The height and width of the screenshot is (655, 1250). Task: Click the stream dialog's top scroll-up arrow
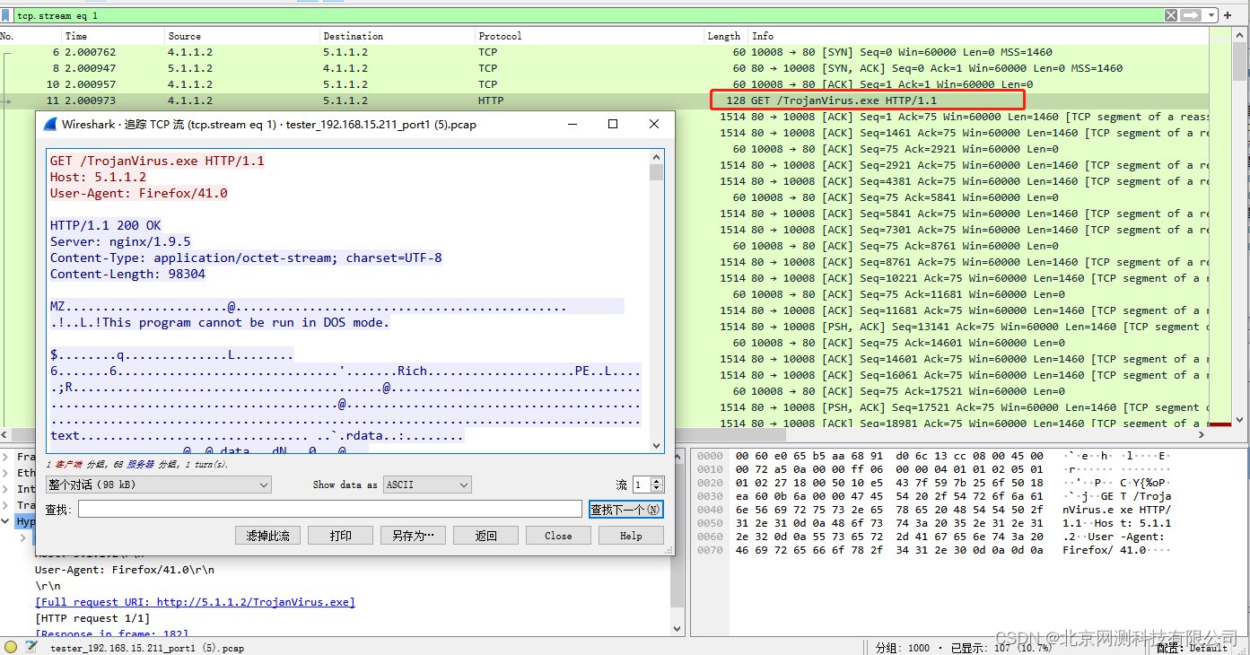[657, 156]
